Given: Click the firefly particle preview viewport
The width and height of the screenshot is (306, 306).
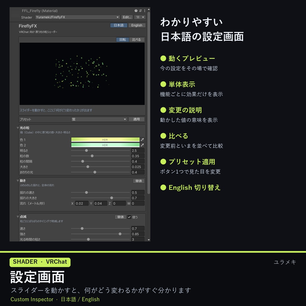Looking at the screenshot, I should (82, 74).
